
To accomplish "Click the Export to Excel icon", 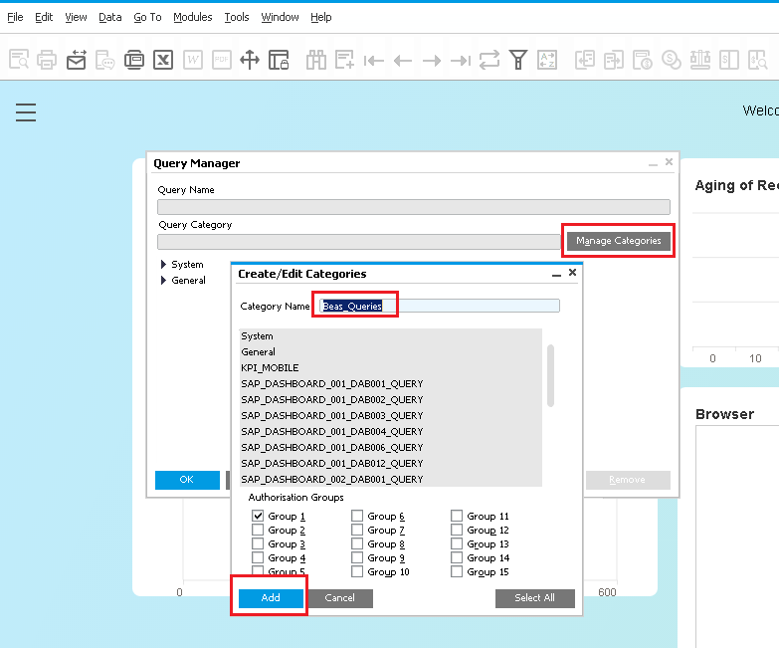I will (163, 60).
